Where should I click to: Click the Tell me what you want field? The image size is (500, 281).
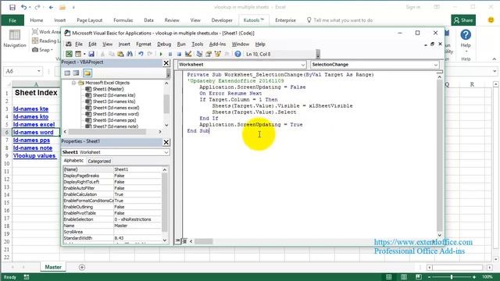[x=343, y=20]
